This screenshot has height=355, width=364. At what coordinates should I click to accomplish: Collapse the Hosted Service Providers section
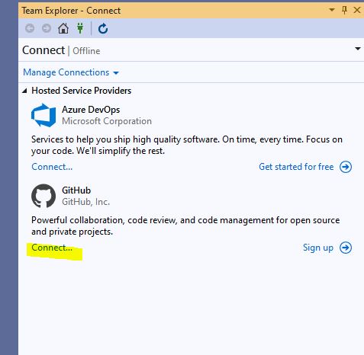click(24, 91)
